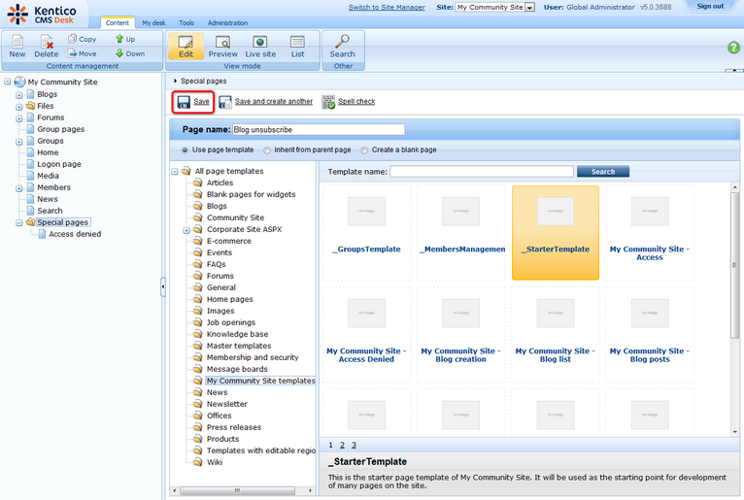Screen dimensions: 744x500
Task: Open the Tools tab
Action: click(186, 22)
